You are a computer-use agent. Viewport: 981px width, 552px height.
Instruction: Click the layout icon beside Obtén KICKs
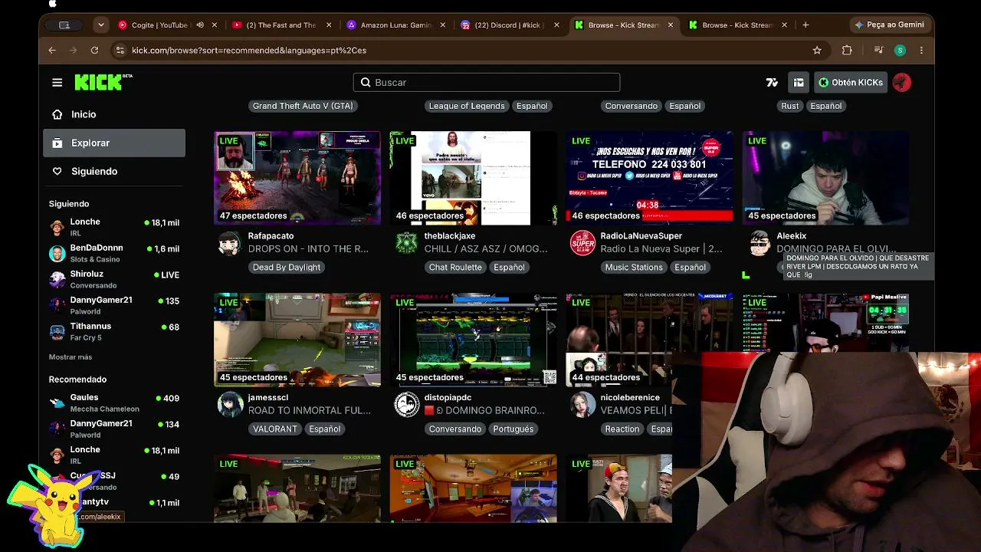pyautogui.click(x=799, y=82)
